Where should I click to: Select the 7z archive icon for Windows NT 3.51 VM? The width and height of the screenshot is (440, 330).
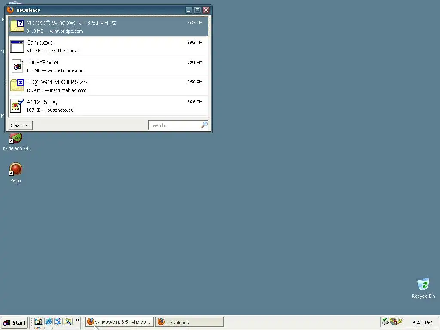click(x=17, y=26)
